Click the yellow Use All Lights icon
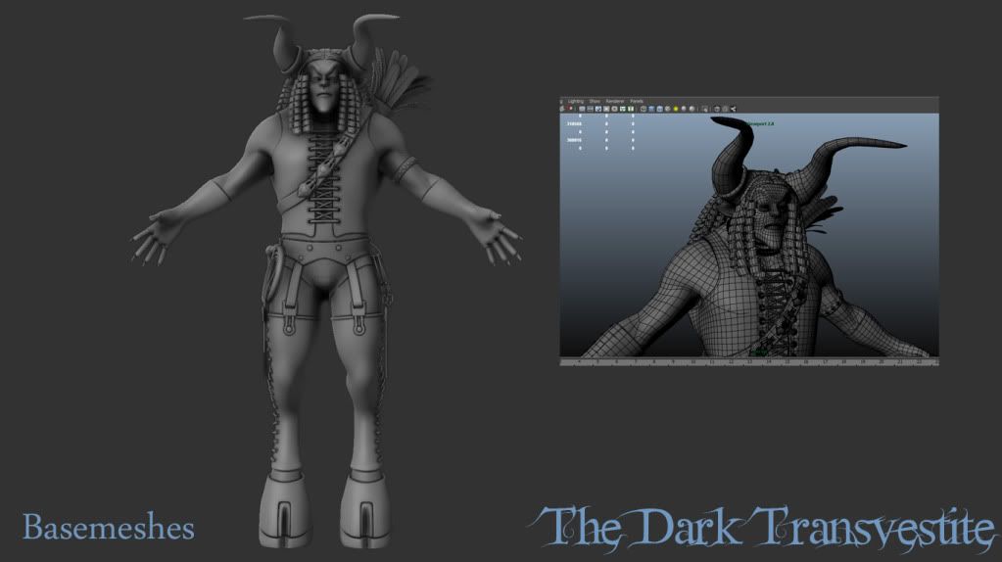 pos(676,109)
